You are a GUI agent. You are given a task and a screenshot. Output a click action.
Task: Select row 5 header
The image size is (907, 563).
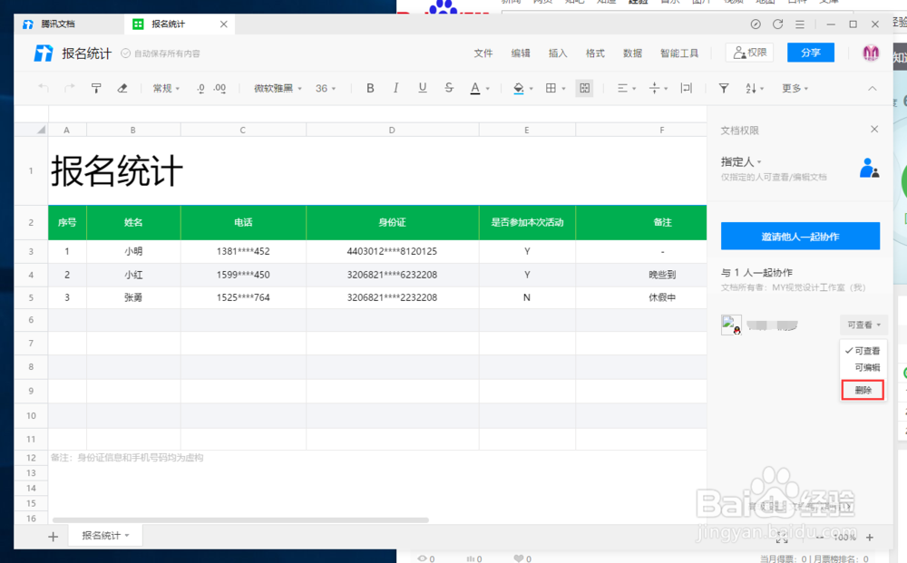(x=31, y=297)
